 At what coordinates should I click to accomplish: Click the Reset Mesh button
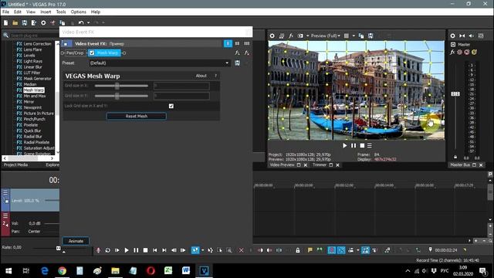click(137, 117)
